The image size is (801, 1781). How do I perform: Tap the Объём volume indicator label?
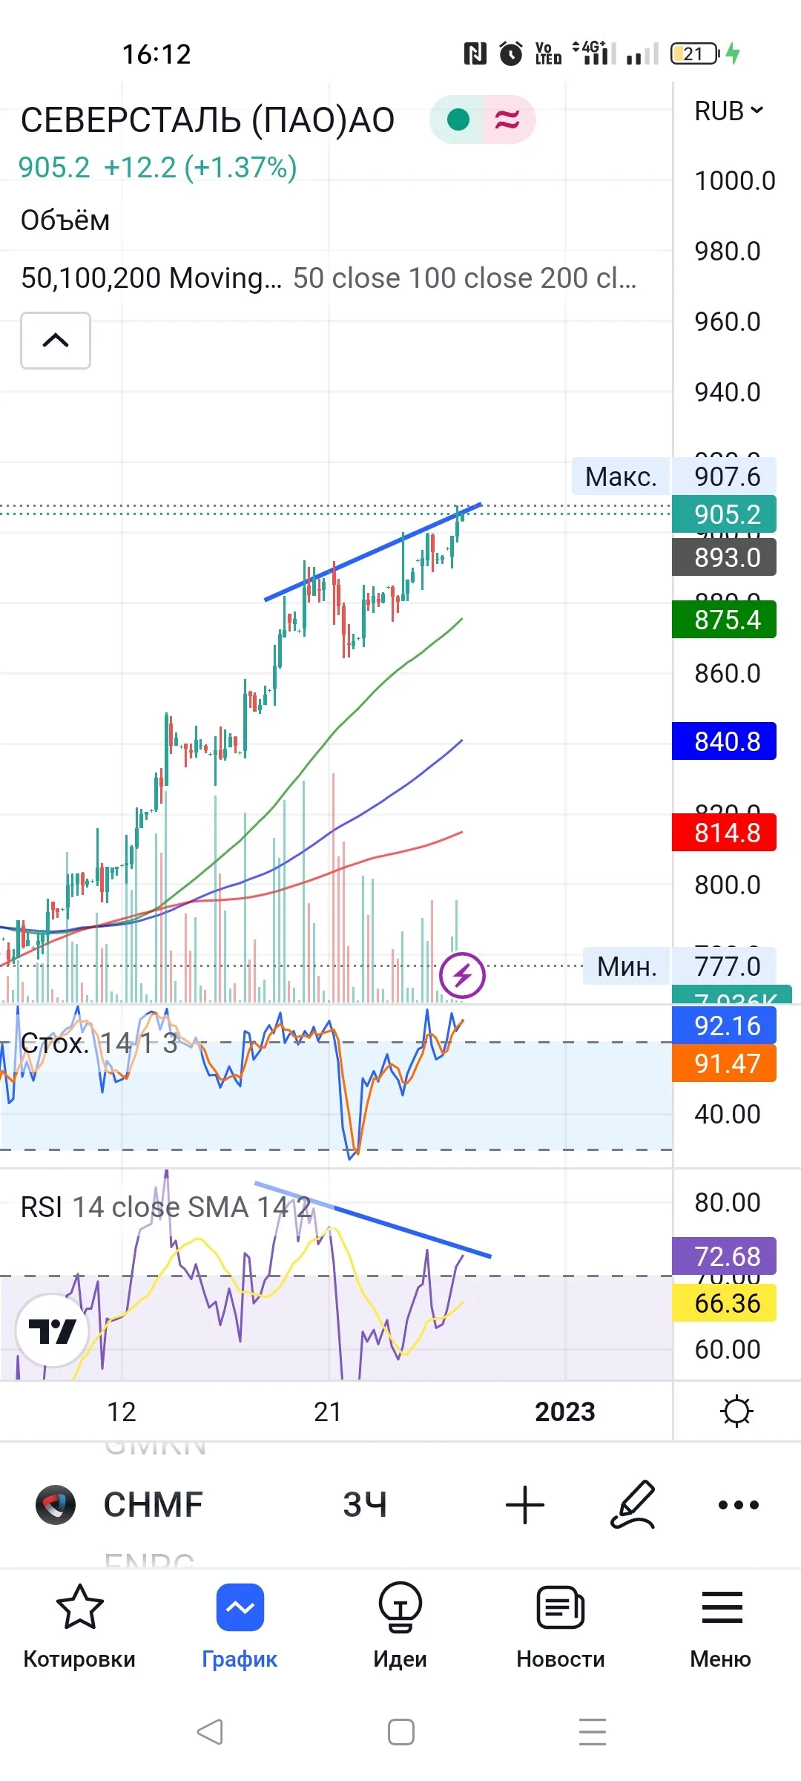pos(65,220)
